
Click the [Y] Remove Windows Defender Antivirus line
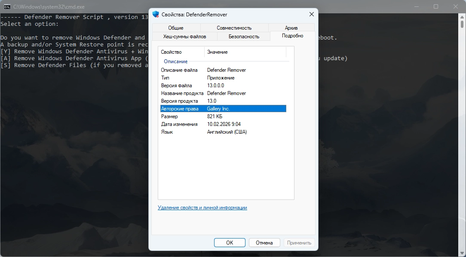[x=74, y=52]
